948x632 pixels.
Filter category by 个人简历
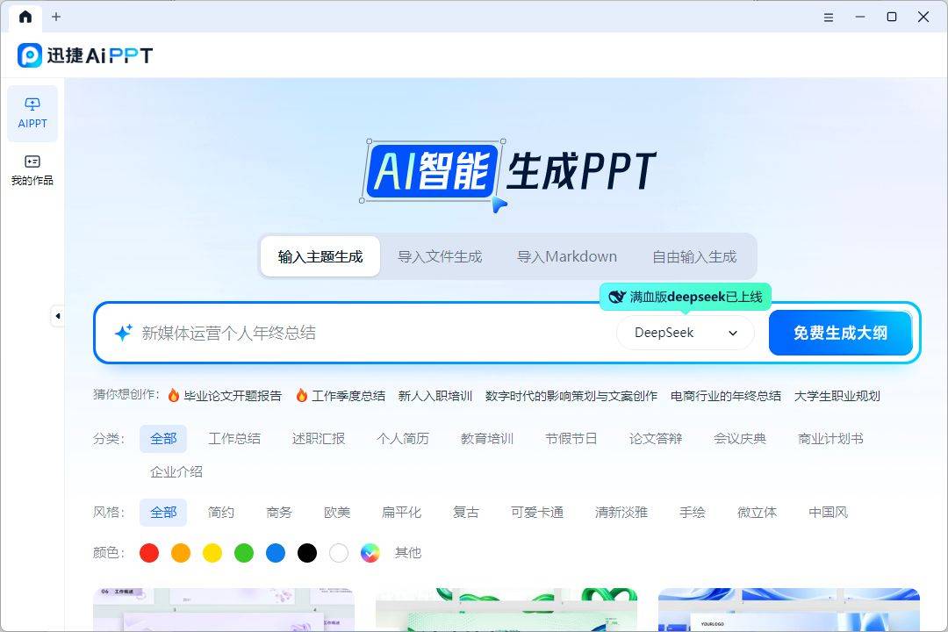(403, 439)
